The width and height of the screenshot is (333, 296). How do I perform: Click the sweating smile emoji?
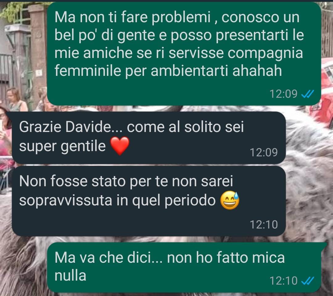click(230, 200)
